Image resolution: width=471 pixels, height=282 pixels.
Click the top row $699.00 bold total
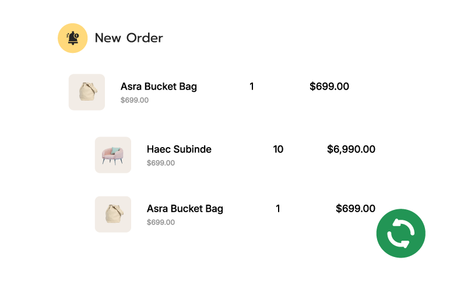pyautogui.click(x=329, y=86)
